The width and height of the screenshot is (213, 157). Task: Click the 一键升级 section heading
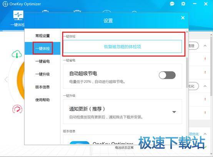(x=69, y=96)
